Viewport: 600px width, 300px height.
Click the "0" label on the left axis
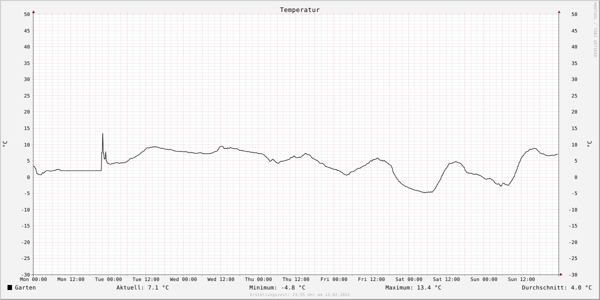coord(29,177)
